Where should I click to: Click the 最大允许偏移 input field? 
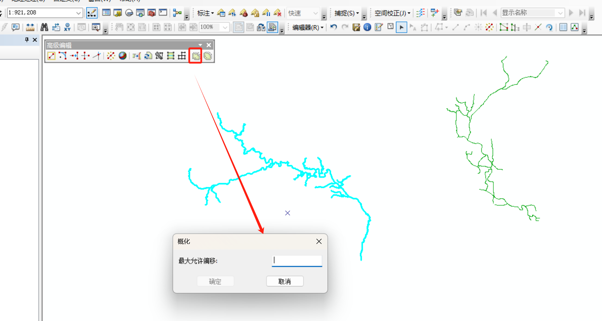pos(297,261)
